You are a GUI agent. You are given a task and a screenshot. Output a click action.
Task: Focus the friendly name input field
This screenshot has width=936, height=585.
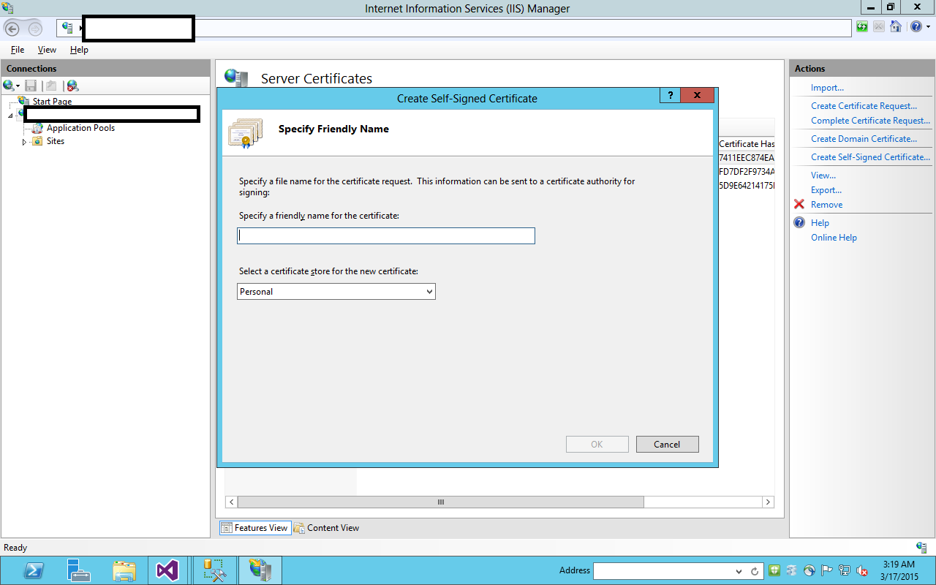[x=386, y=235]
